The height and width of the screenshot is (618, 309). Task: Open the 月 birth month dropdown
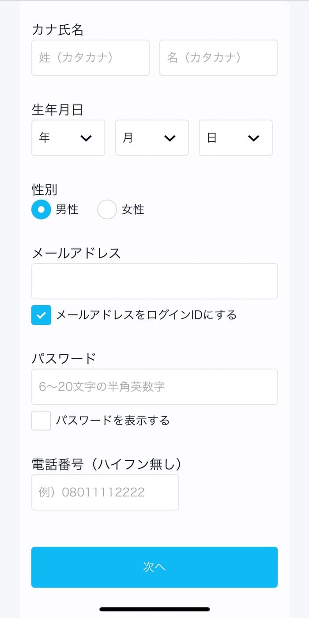tap(152, 138)
